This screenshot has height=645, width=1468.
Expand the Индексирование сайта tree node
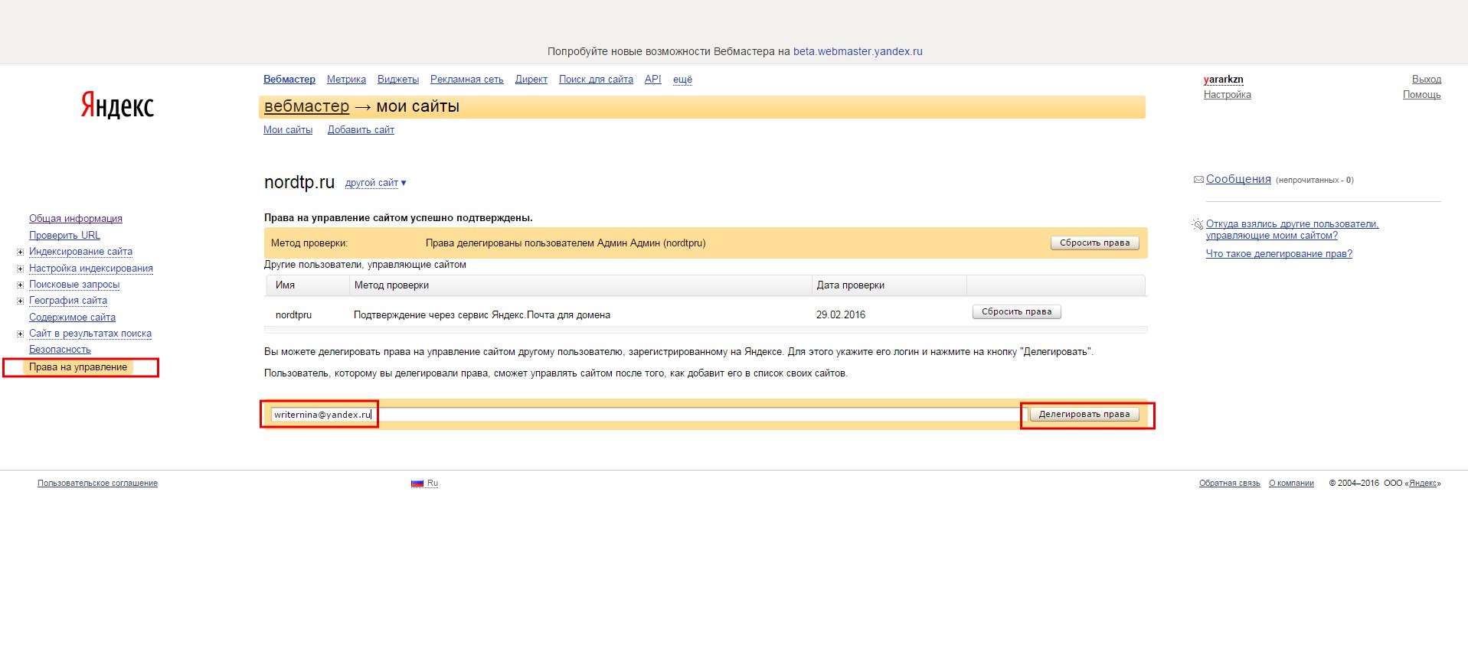pos(21,252)
